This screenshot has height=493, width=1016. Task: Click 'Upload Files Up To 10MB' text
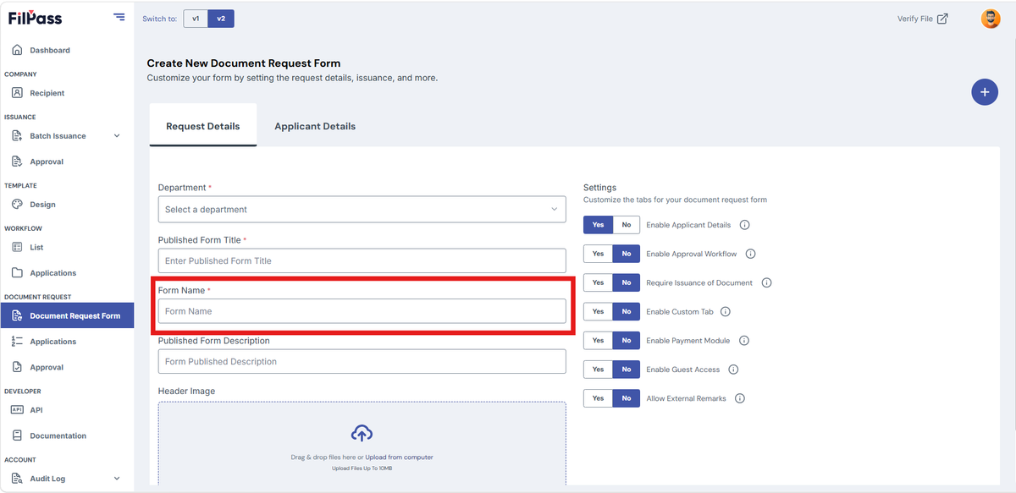pyautogui.click(x=362, y=468)
